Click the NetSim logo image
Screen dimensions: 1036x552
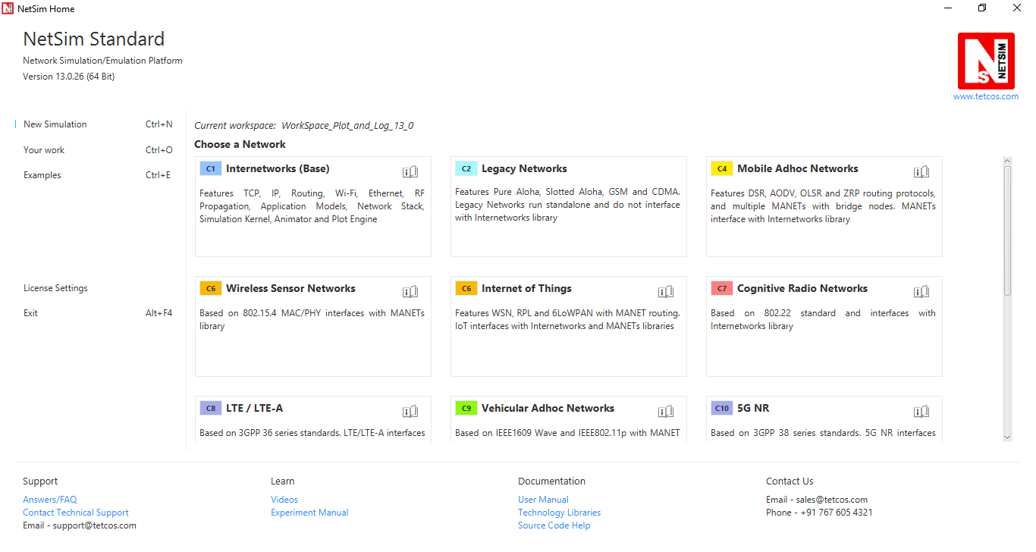pos(986,61)
